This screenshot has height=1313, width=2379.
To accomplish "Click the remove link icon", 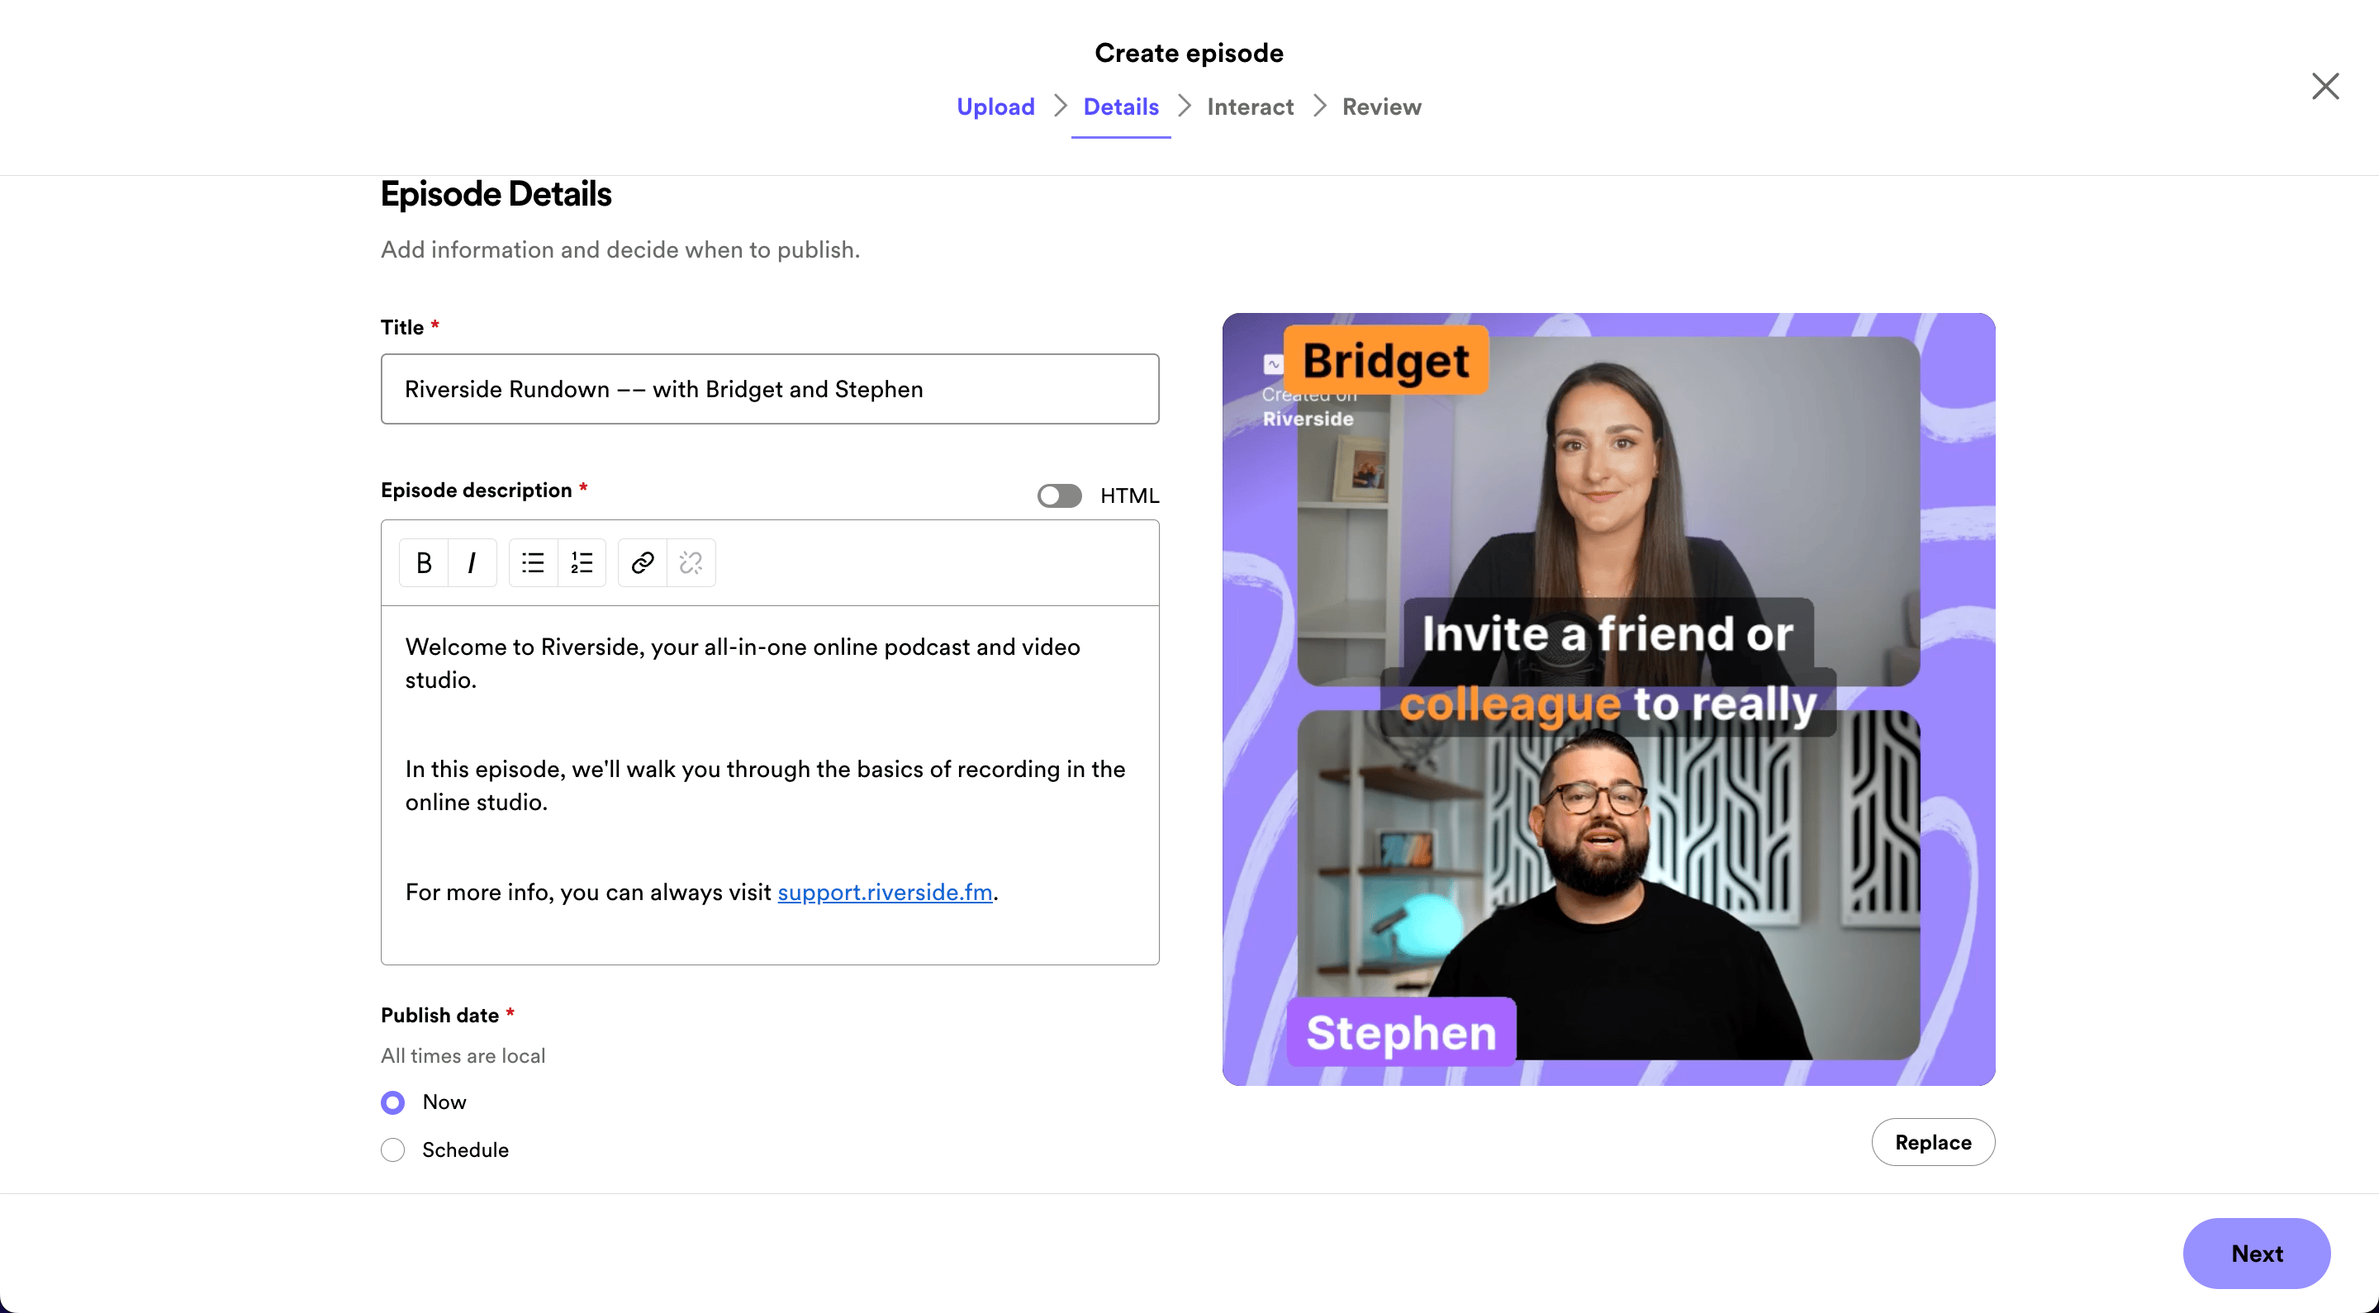I will (x=691, y=562).
